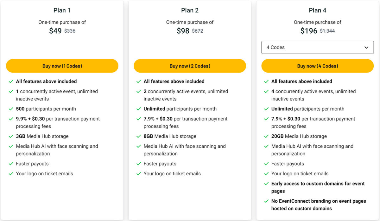Click "Buy now (1 Codes)" button

tap(62, 66)
